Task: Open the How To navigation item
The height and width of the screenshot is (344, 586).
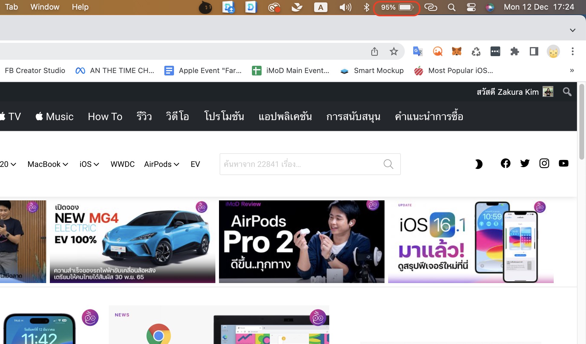Action: 105,116
